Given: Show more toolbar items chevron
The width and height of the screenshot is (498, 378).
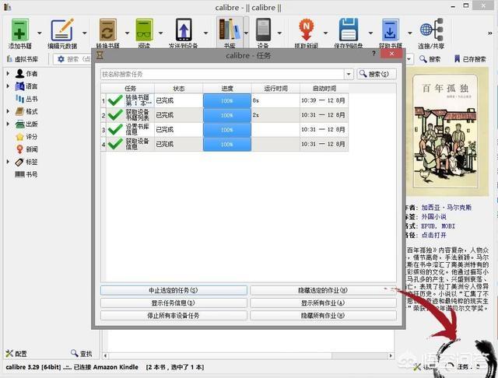Looking at the screenshot, I should (489, 33).
